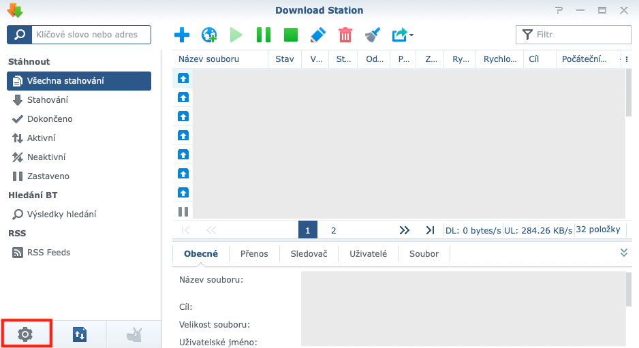Screen dimensions: 639x348
Task: Go to next page double arrow
Action: (404, 230)
